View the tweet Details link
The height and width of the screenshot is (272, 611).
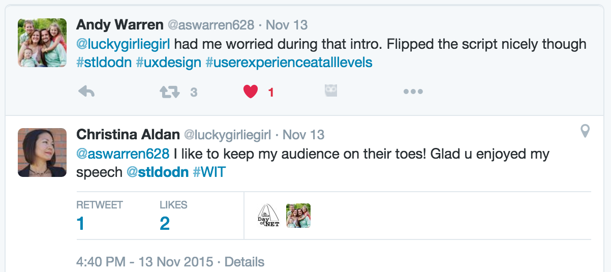click(245, 262)
